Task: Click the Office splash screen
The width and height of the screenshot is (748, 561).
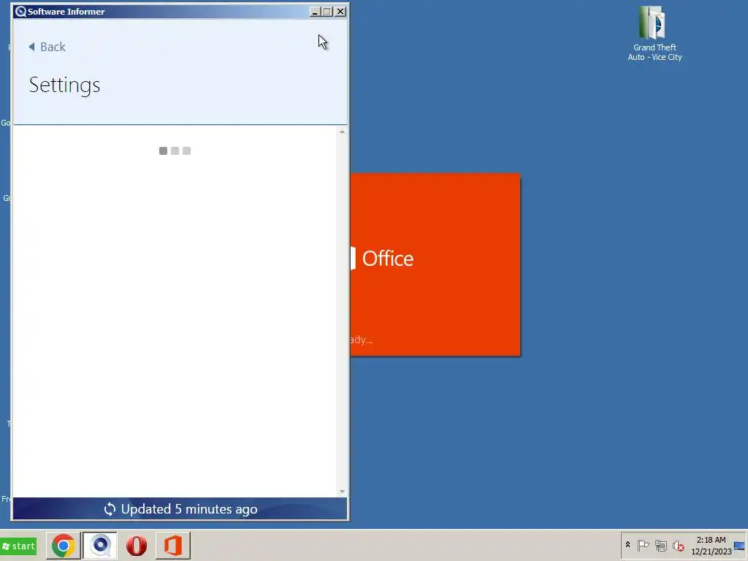Action: tap(435, 264)
